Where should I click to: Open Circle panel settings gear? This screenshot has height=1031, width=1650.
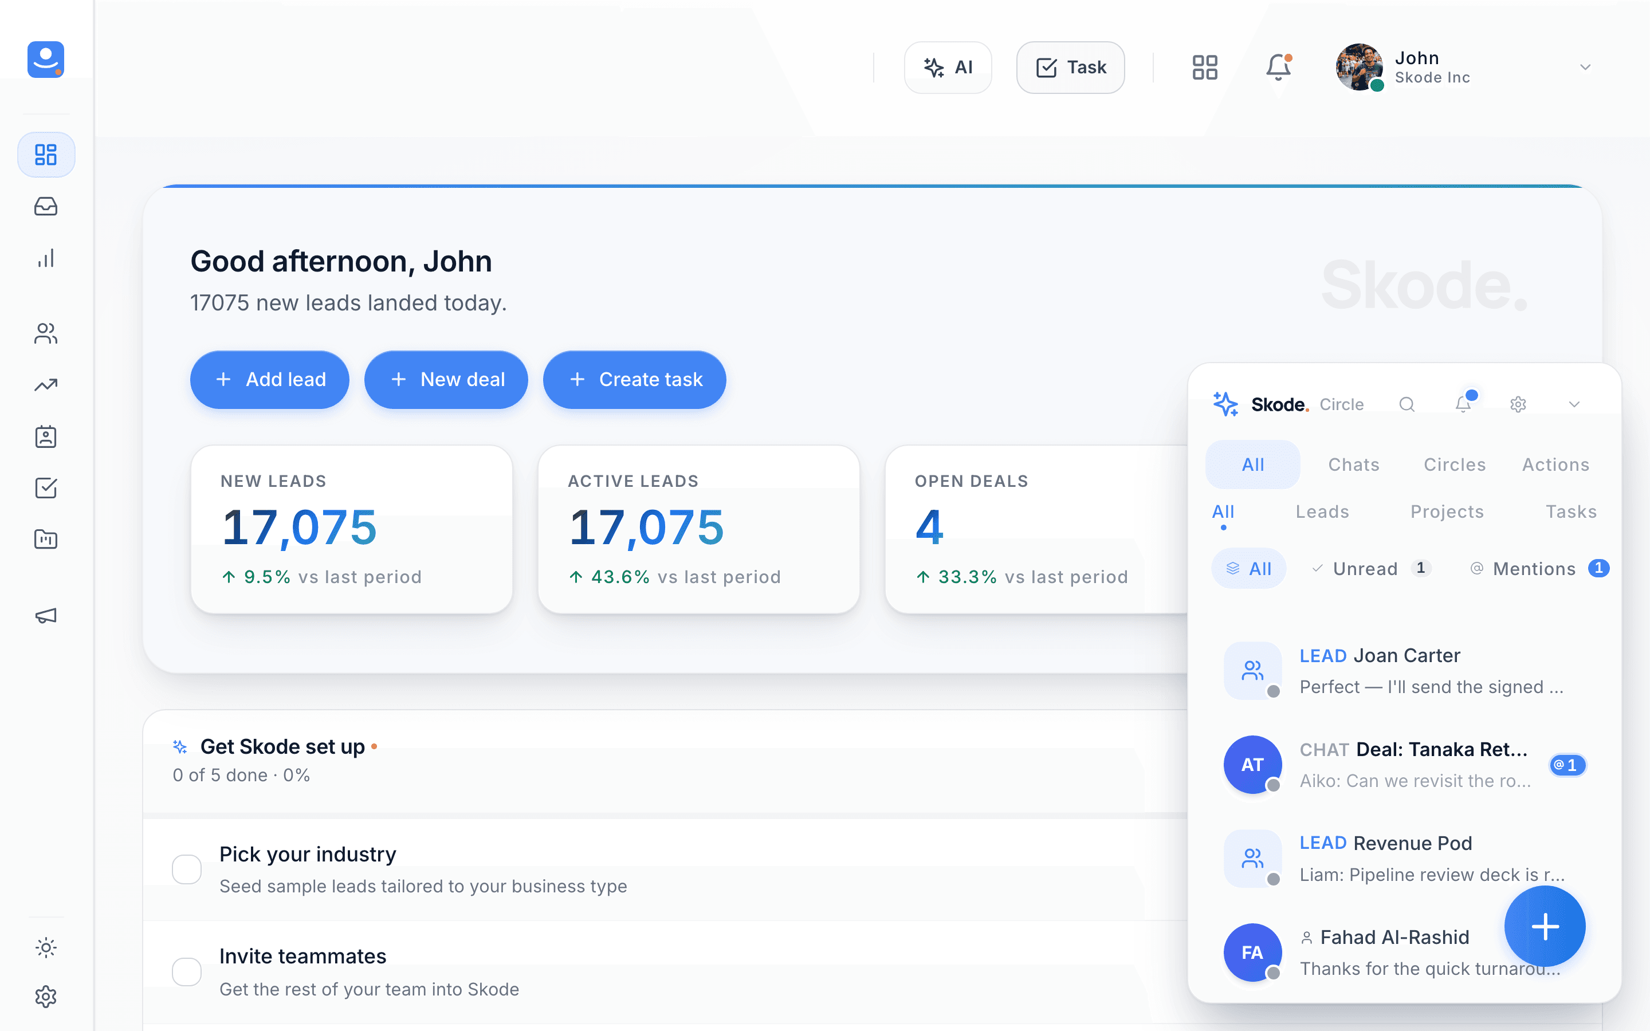(1518, 404)
